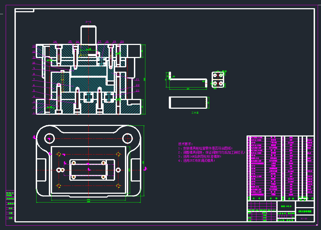Select the A—A section view label
This screenshot has width=321, height=230.
(88, 22)
